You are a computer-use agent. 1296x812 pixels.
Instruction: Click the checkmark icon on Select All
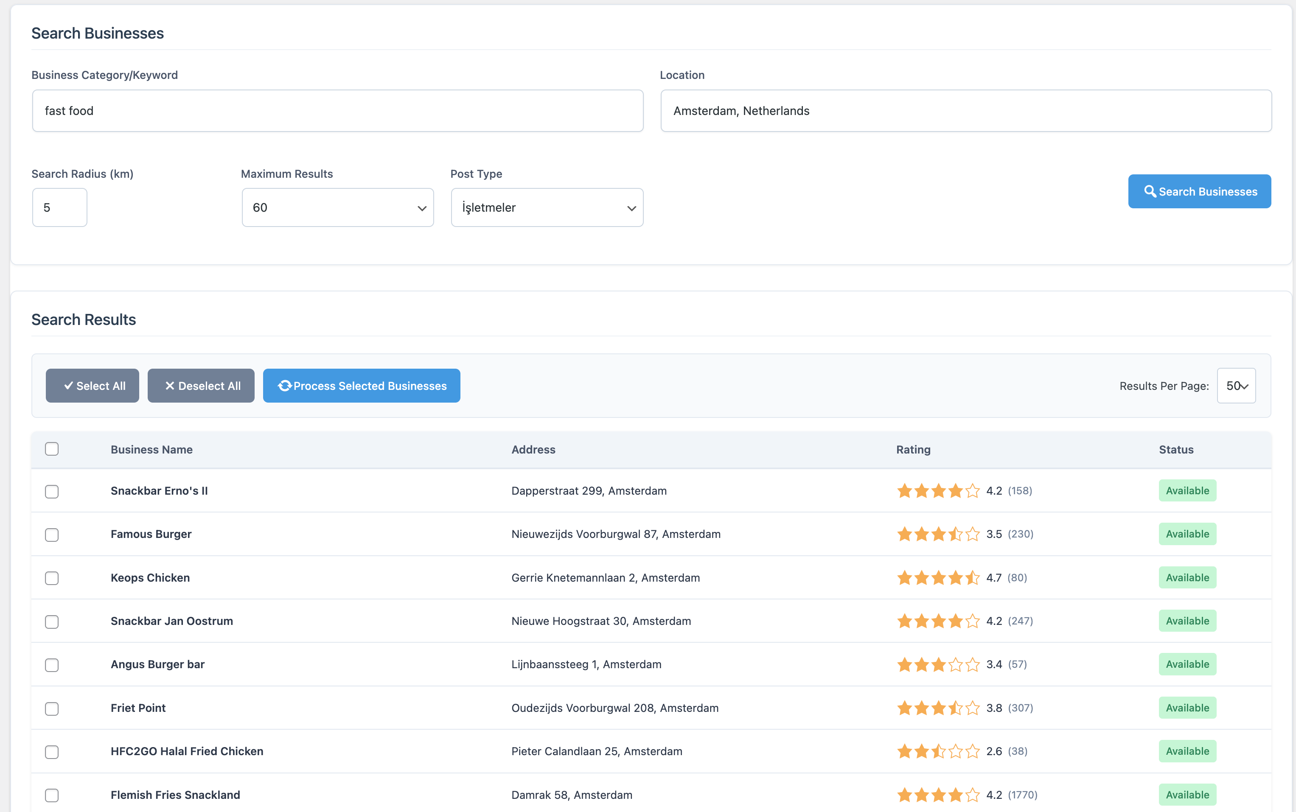68,386
